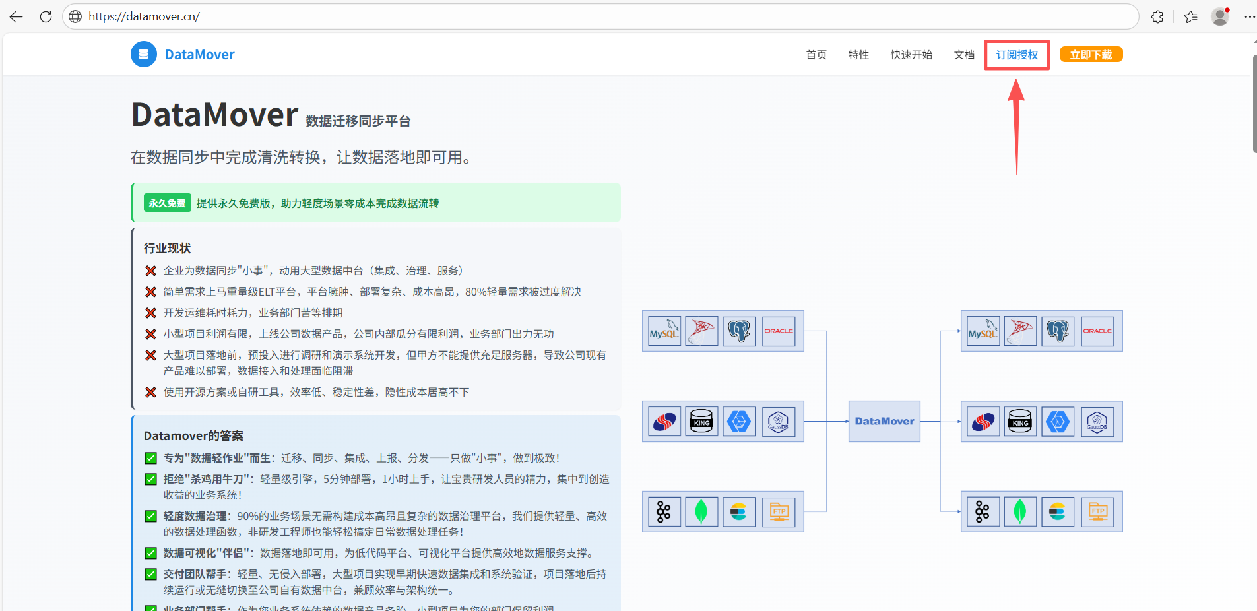Viewport: 1257px width, 611px height.
Task: Click the SQL Server icon in the diagram
Action: 701,331
